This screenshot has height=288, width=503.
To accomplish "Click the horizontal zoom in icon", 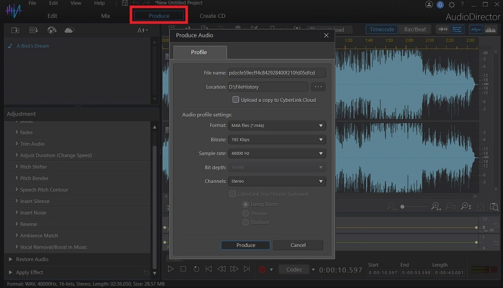I will (436, 207).
